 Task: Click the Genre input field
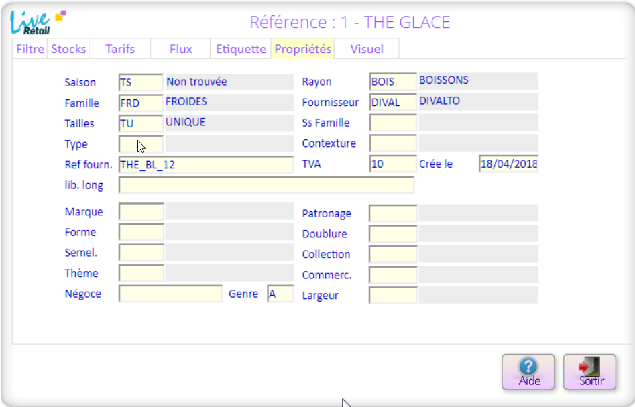point(280,294)
